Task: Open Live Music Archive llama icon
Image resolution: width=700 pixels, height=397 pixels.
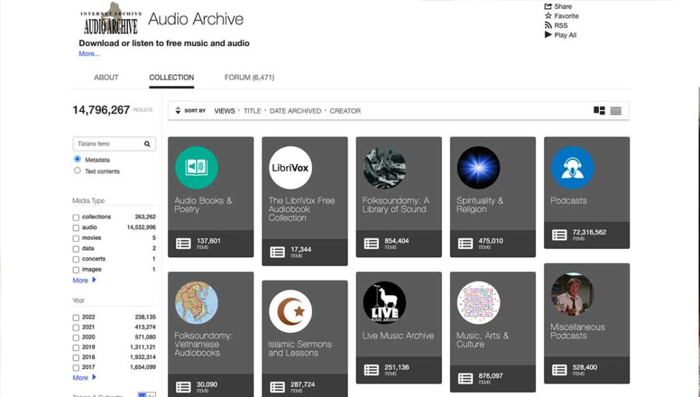Action: 384,303
